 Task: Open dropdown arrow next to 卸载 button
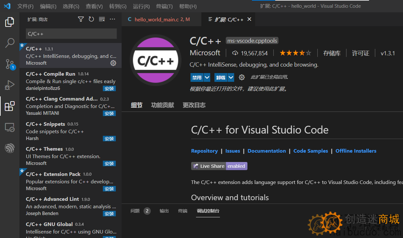pyautogui.click(x=231, y=78)
